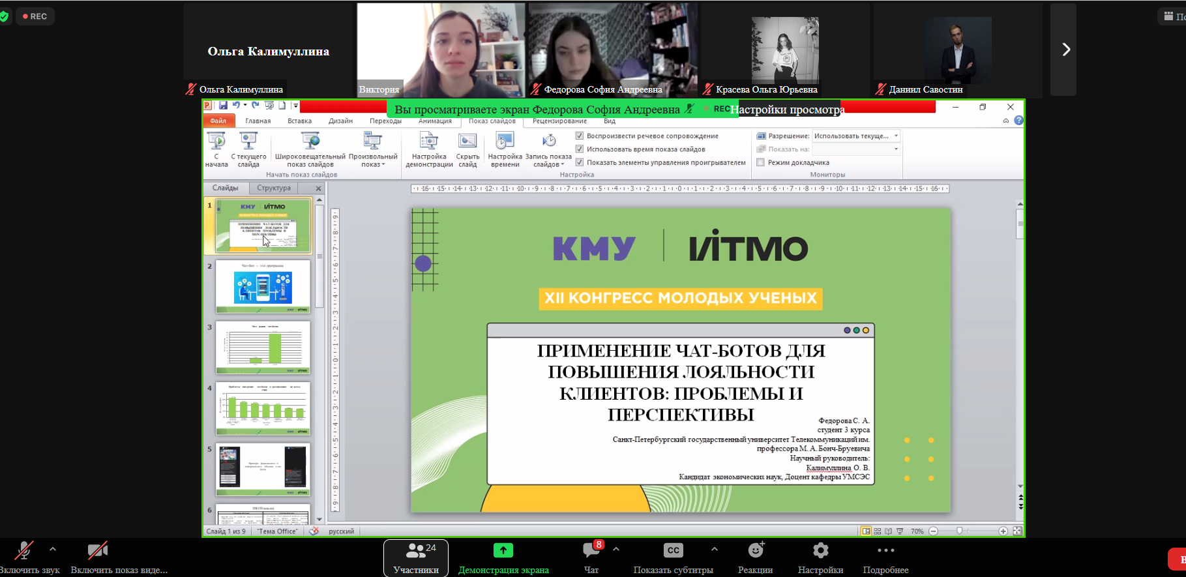1186x577 pixels.
Task: Uncheck Use Timings checkbox
Action: click(x=580, y=149)
